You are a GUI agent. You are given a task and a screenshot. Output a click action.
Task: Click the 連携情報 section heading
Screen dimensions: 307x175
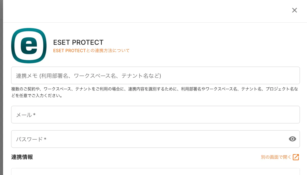coord(22,157)
